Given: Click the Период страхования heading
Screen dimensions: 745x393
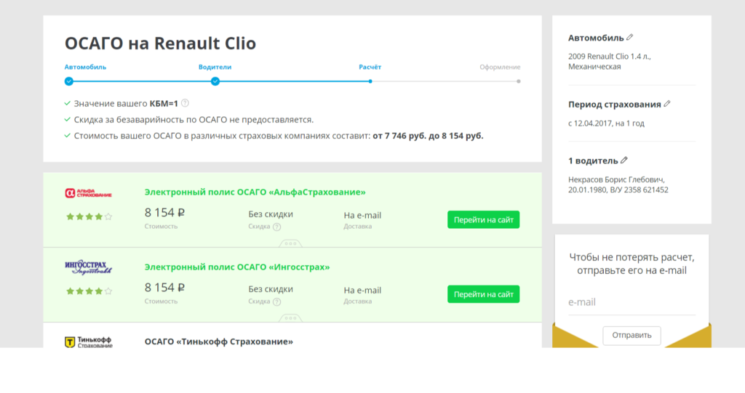Looking at the screenshot, I should pos(614,105).
